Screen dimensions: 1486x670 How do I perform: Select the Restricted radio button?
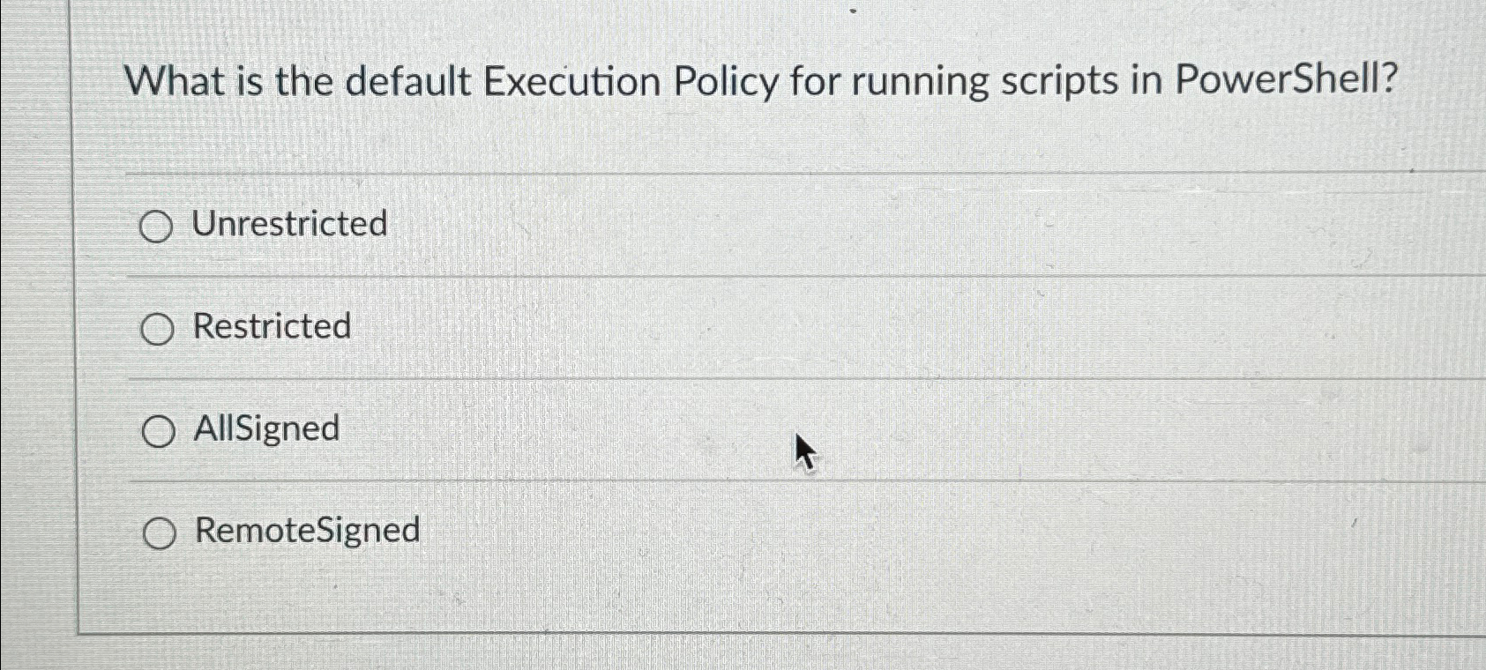159,328
